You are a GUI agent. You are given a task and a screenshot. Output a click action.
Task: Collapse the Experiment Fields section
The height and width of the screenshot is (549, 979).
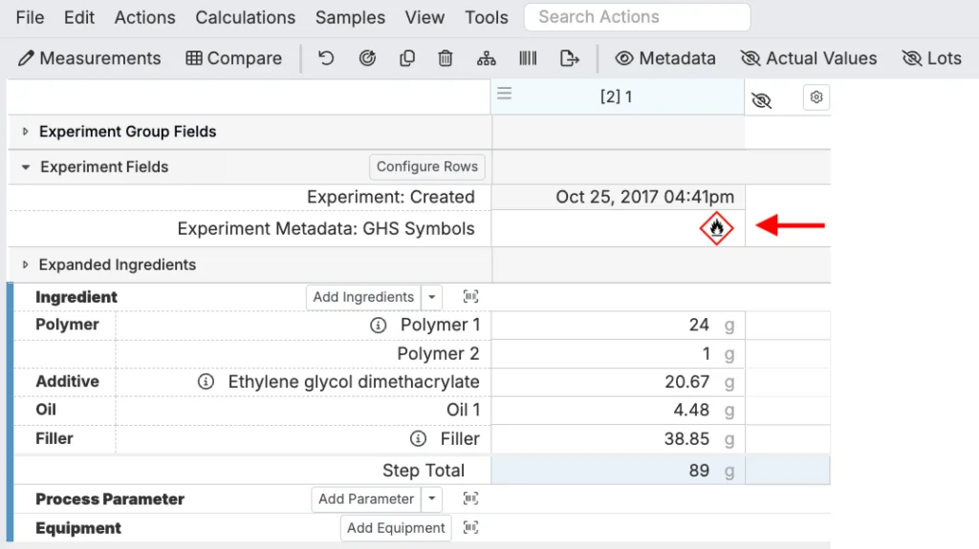(26, 167)
